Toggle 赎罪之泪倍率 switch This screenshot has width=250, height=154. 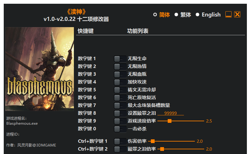120,149
